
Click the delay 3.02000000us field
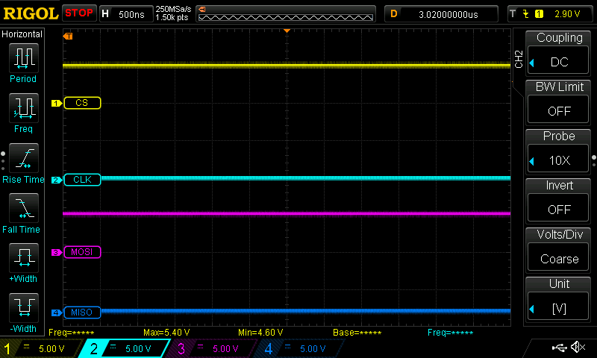[441, 14]
